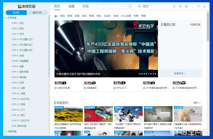Select CCTV-15 音乐 channel
This screenshot has height=139, width=213.
click(x=18, y=115)
